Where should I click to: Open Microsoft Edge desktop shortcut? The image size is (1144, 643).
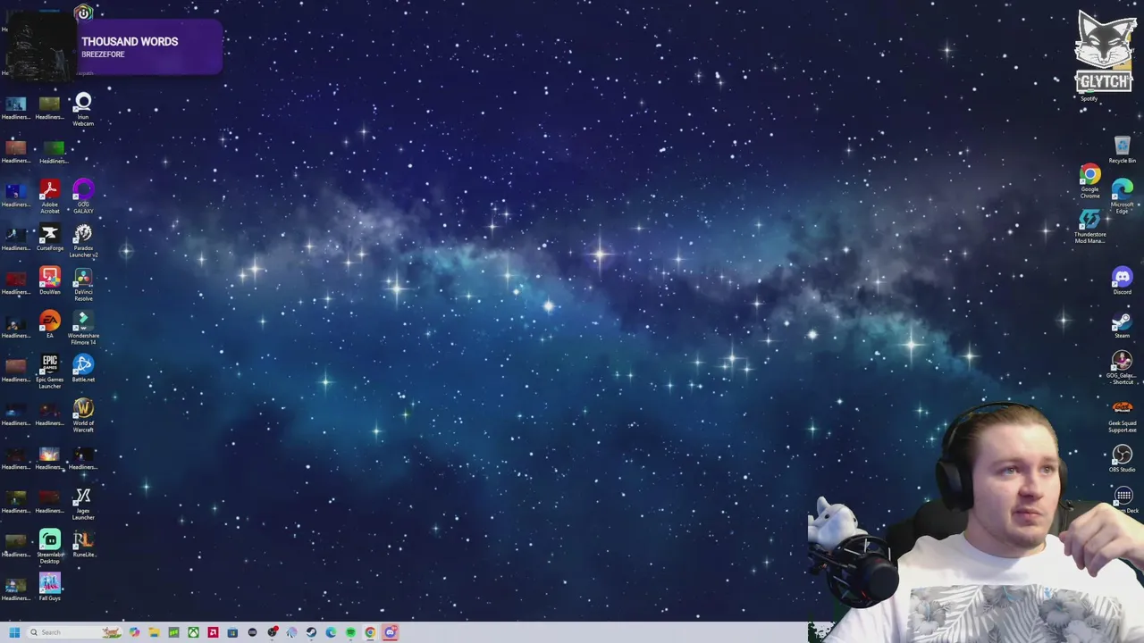(x=1122, y=196)
